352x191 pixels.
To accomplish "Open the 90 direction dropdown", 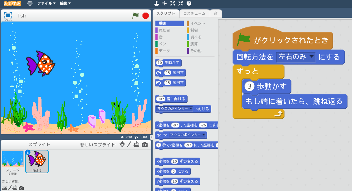I will click(161, 99).
